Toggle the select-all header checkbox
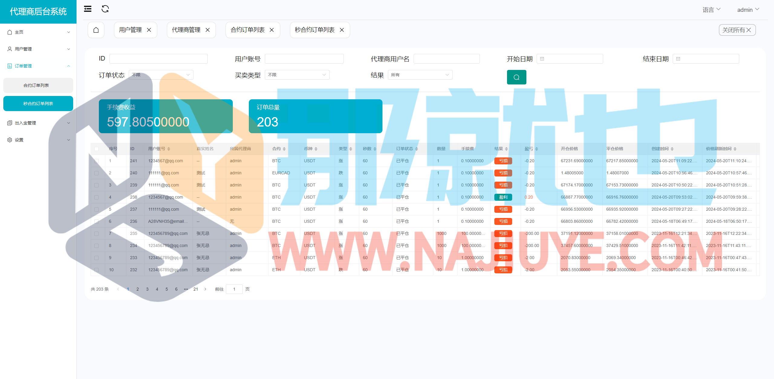The image size is (774, 379). pos(96,149)
